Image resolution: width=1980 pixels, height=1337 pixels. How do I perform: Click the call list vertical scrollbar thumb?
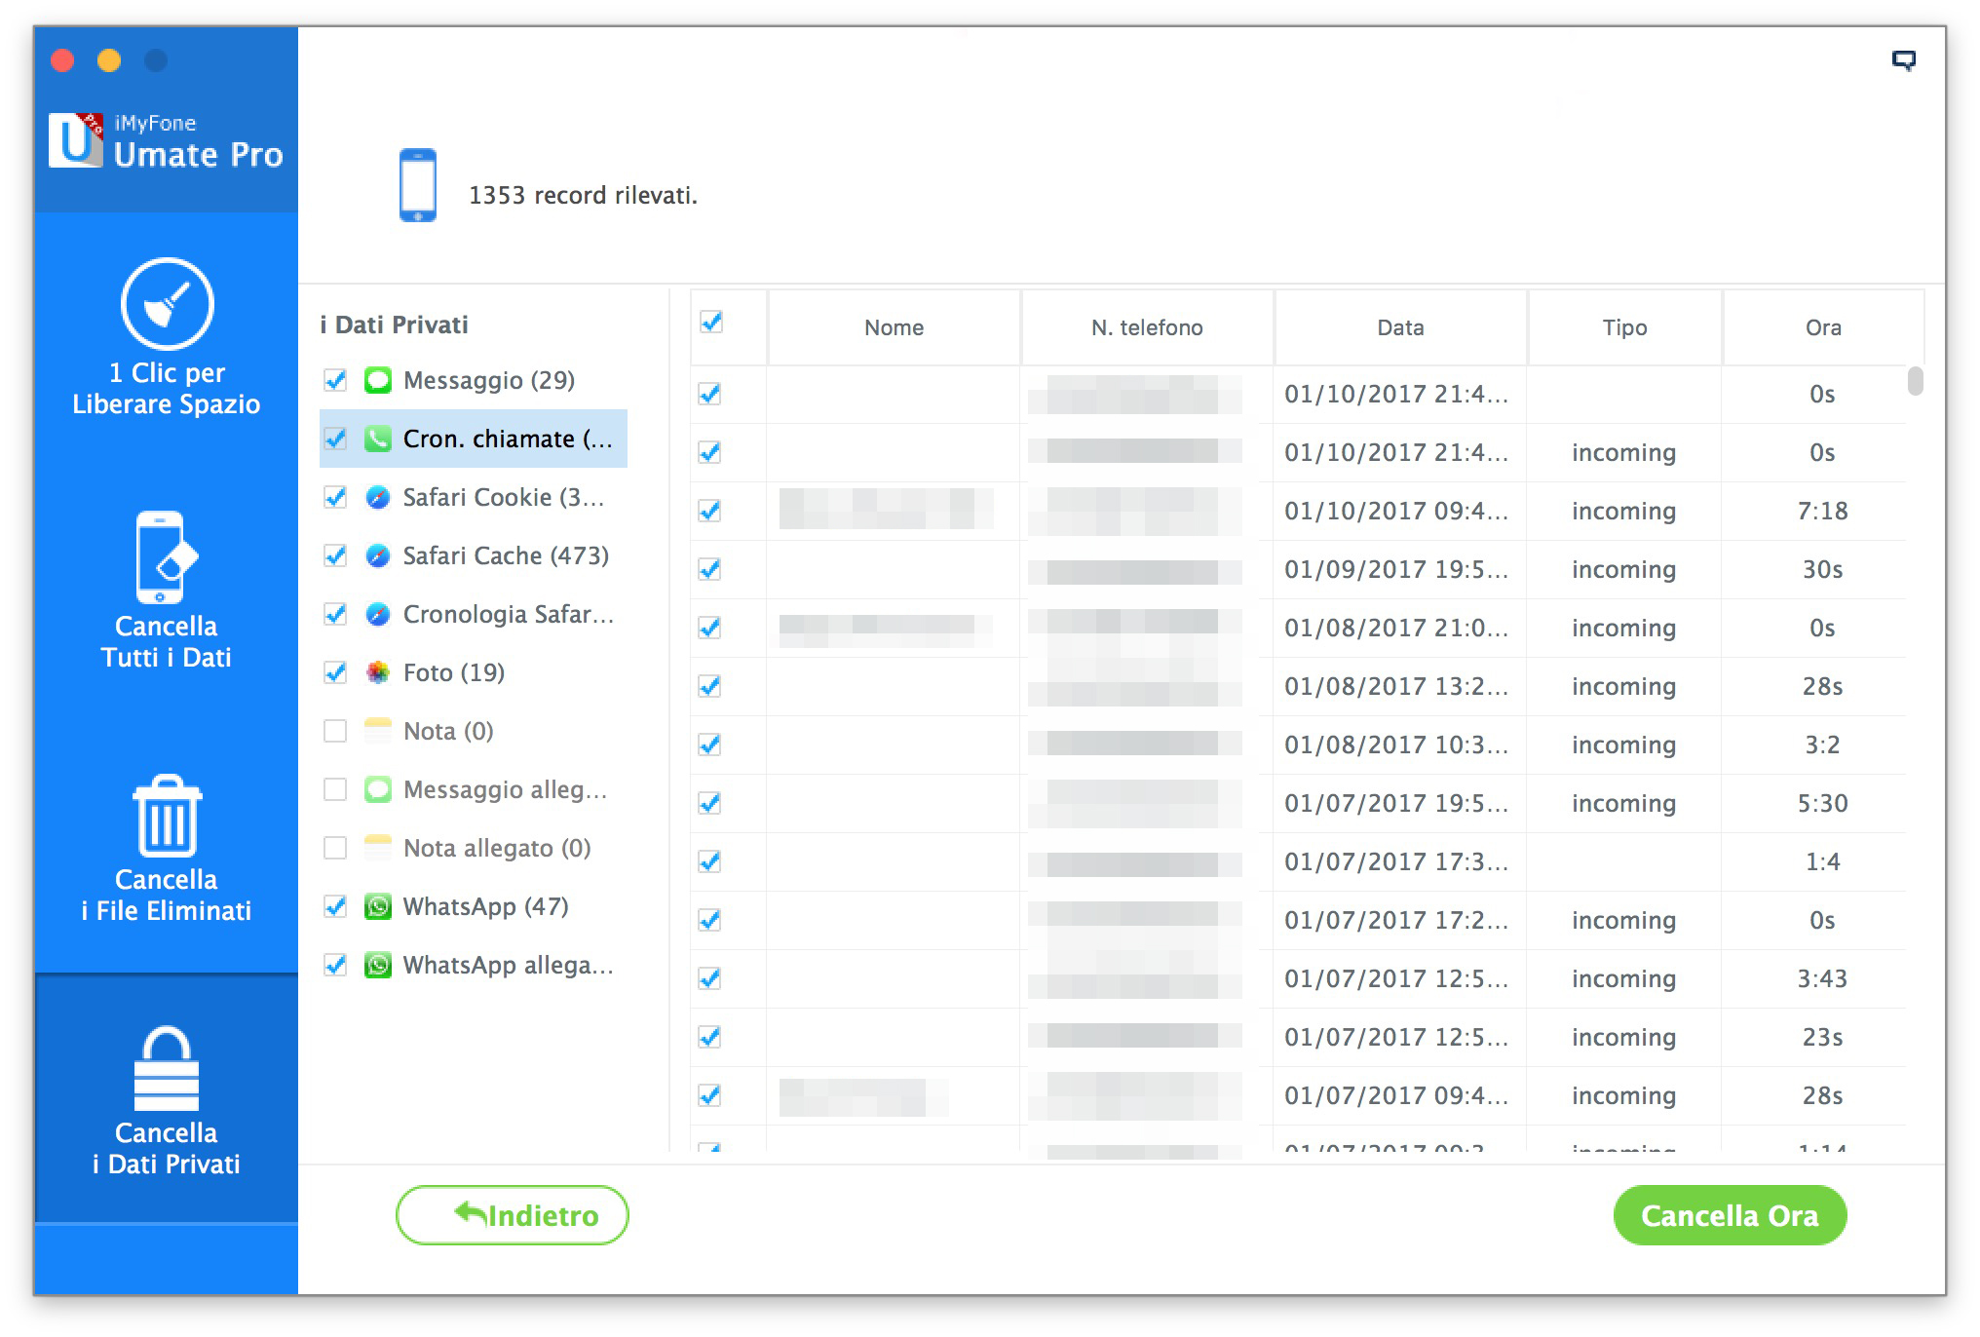pos(1915,381)
